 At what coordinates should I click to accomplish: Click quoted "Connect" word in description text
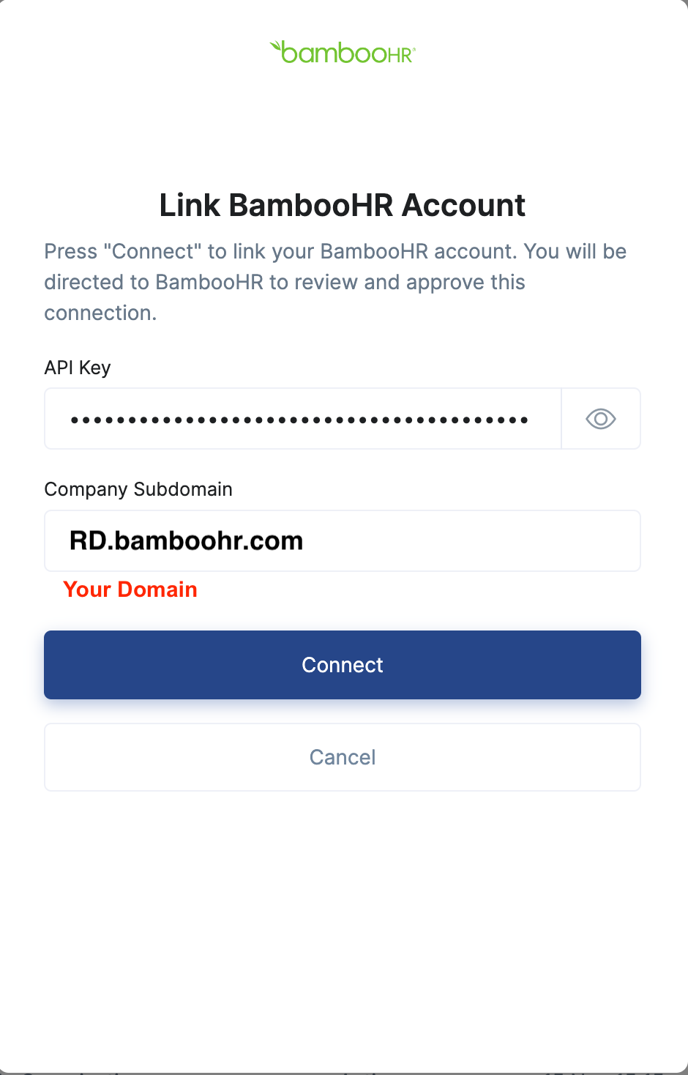point(153,251)
